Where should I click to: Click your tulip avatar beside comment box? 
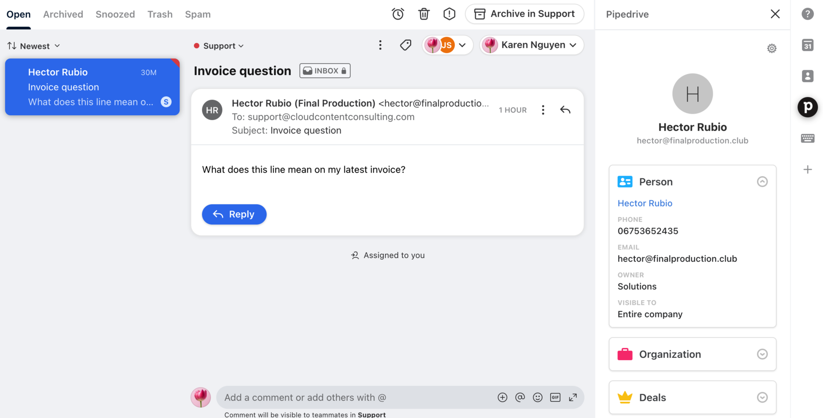tap(200, 397)
